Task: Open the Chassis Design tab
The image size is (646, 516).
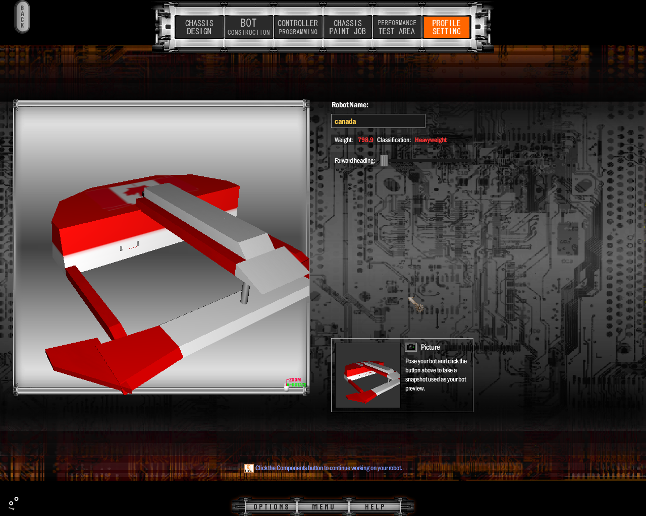Action: pos(199,27)
